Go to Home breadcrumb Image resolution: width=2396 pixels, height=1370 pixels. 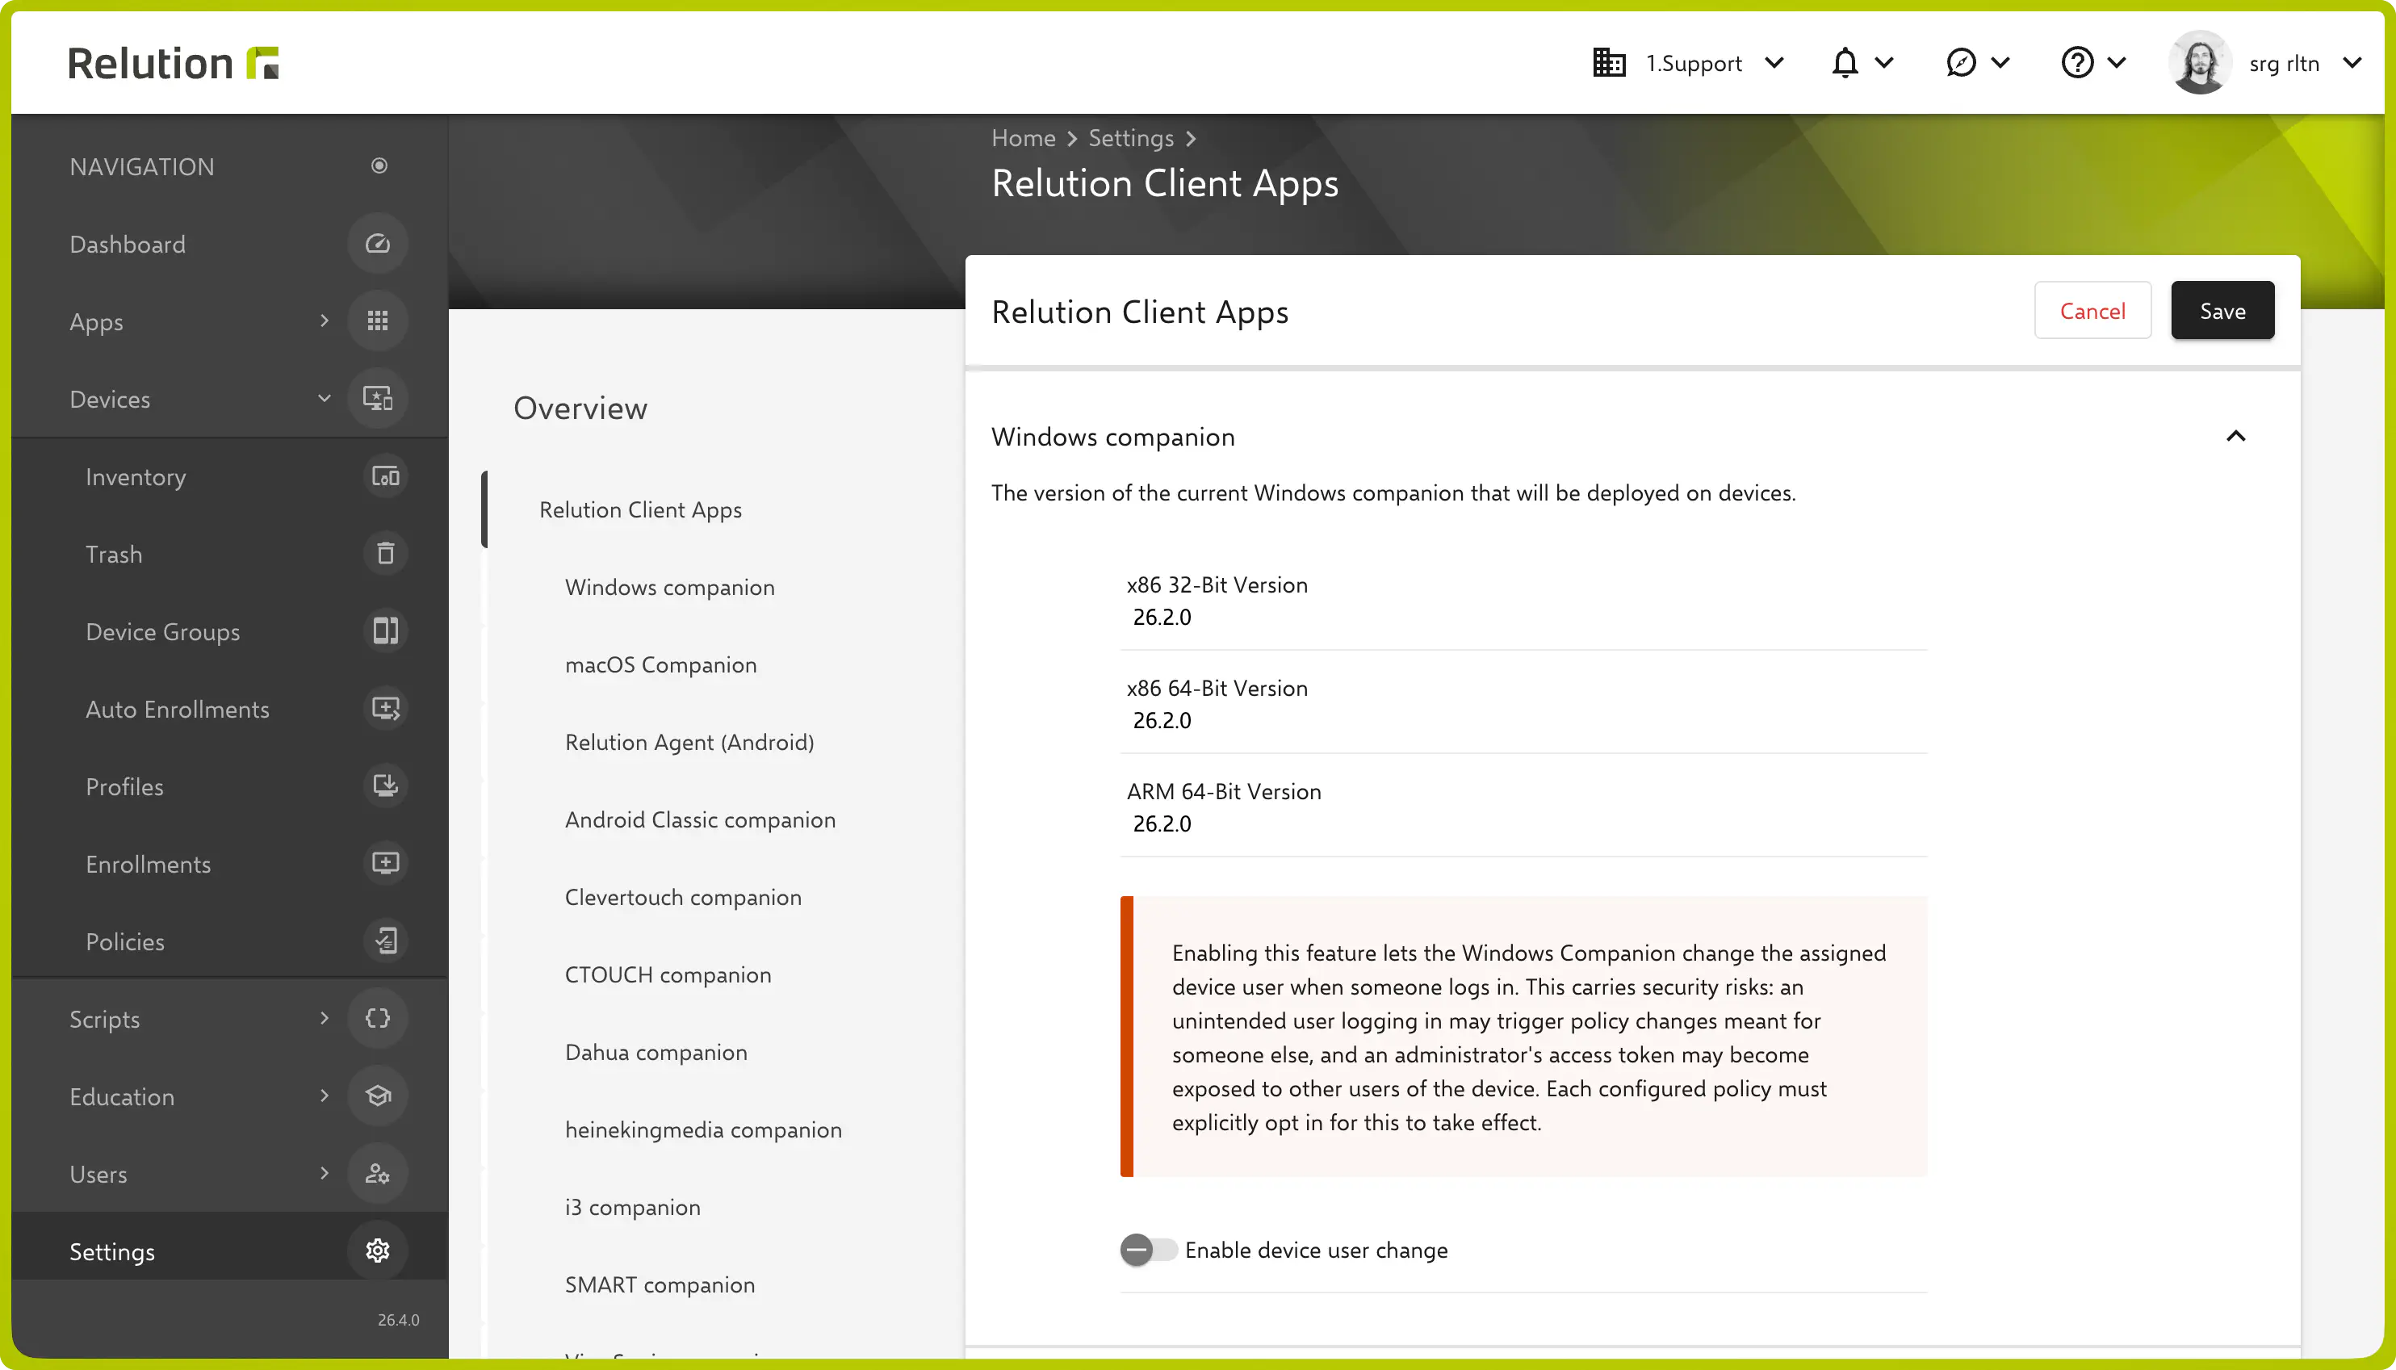pyautogui.click(x=1024, y=137)
